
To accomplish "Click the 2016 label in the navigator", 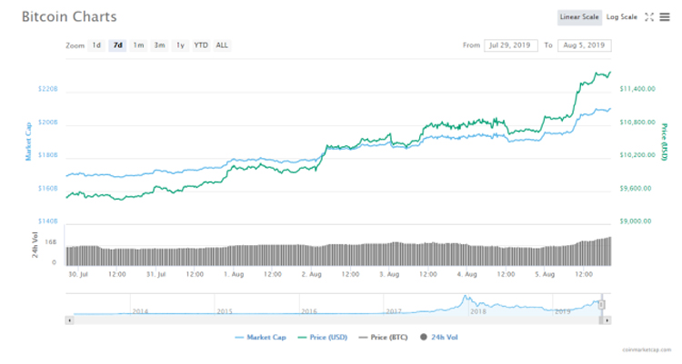I will pyautogui.click(x=309, y=311).
